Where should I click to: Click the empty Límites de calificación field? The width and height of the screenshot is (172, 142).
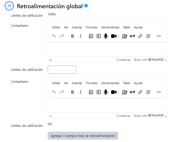(x=62, y=70)
